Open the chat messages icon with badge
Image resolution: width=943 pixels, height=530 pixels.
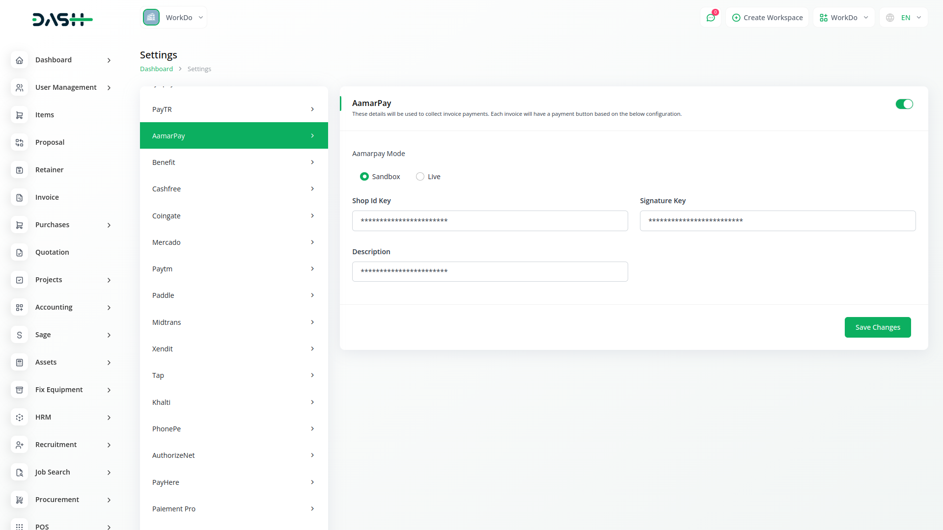pos(711,18)
